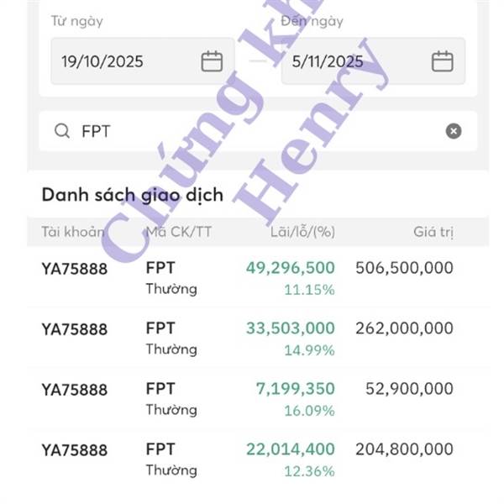This screenshot has width=504, height=504.
Task: Click the Giá trị column header
Action: click(433, 232)
